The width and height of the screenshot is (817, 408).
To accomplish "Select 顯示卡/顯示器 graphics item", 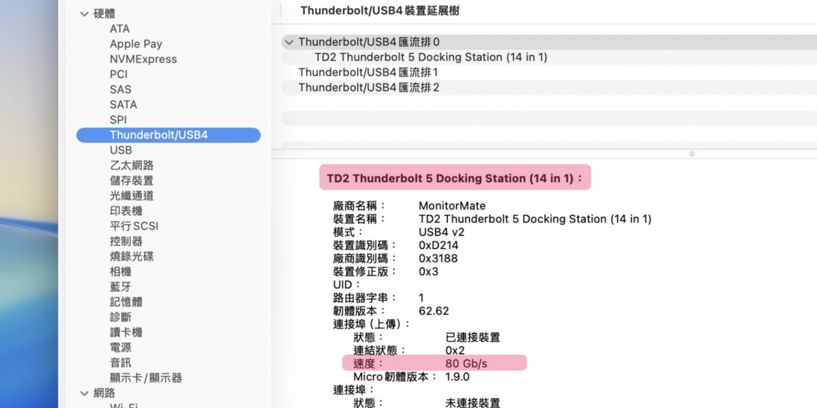I will tap(146, 378).
